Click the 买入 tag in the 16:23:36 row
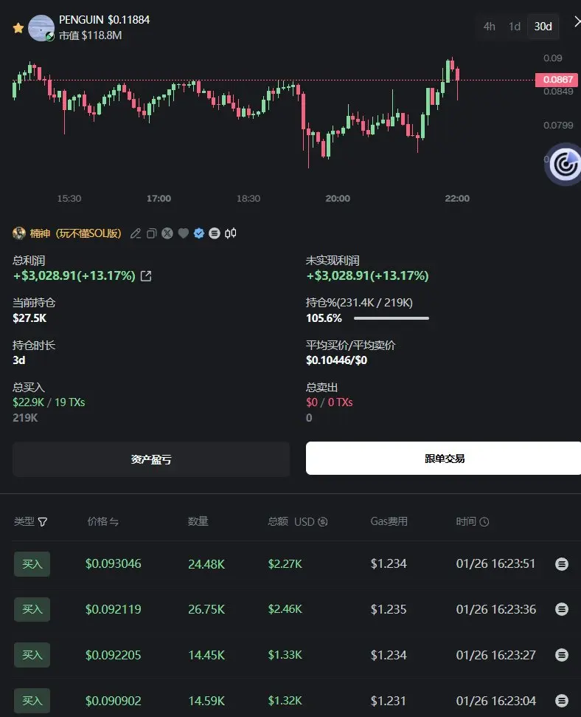This screenshot has width=581, height=717. click(32, 609)
